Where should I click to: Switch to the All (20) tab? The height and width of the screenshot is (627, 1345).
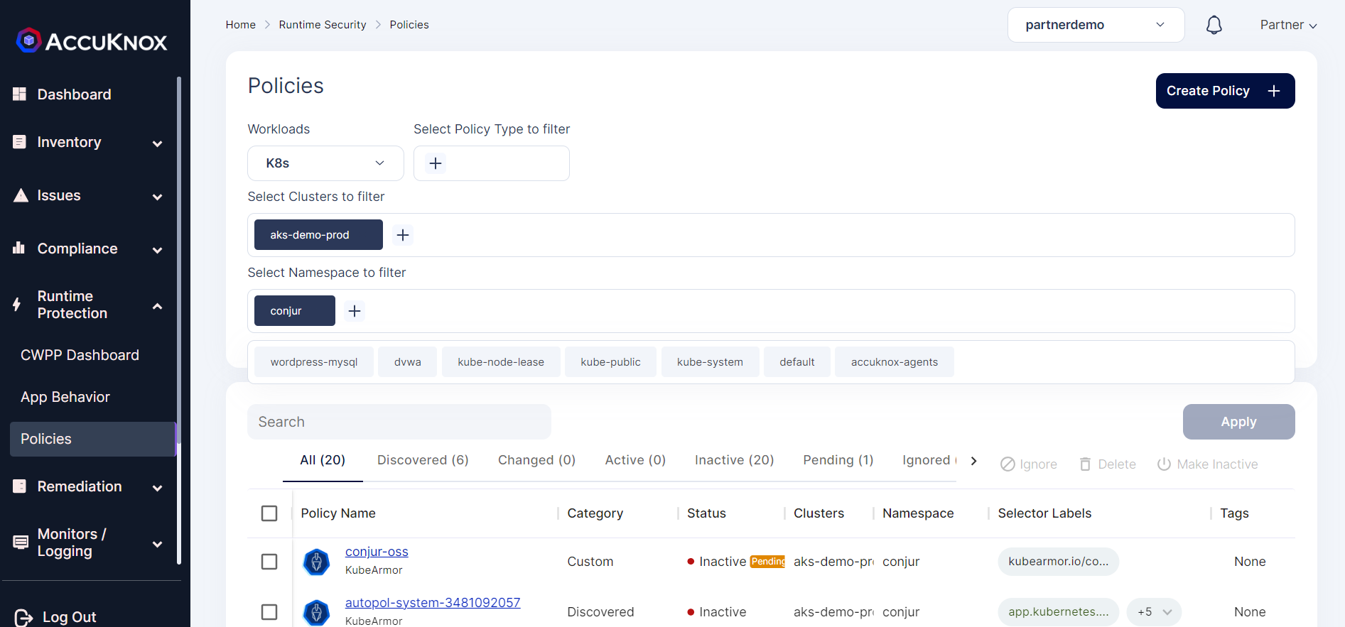[323, 460]
